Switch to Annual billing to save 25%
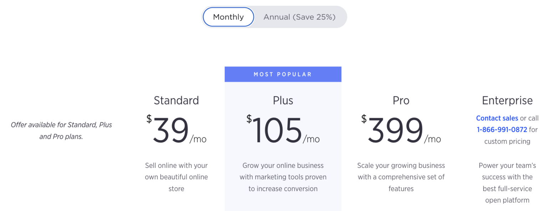The image size is (548, 211). (x=300, y=17)
